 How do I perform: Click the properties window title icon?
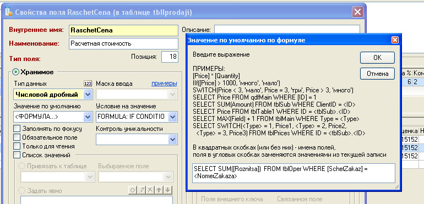[9, 12]
